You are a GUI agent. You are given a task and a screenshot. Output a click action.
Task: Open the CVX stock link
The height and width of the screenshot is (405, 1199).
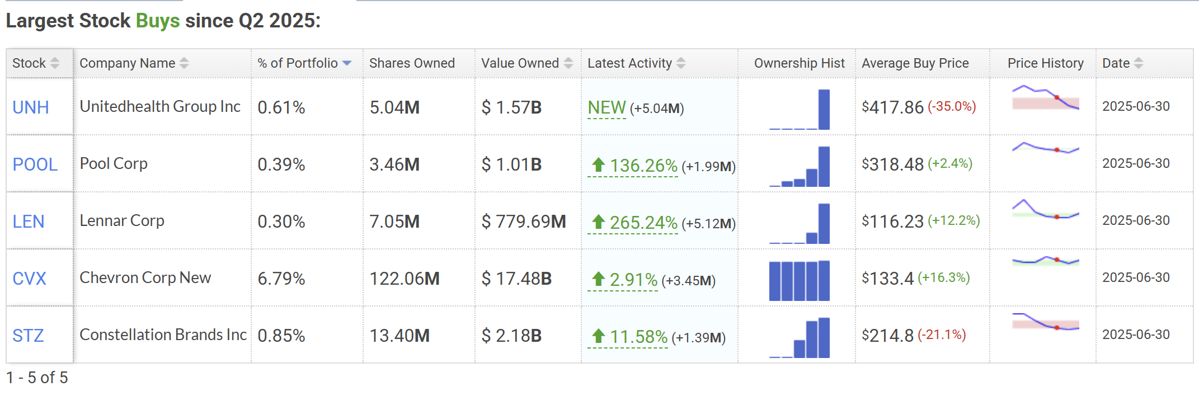point(29,279)
